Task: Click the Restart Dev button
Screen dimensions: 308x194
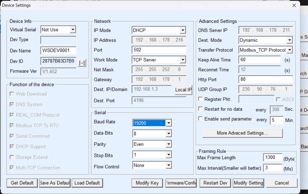Action: tap(215, 183)
